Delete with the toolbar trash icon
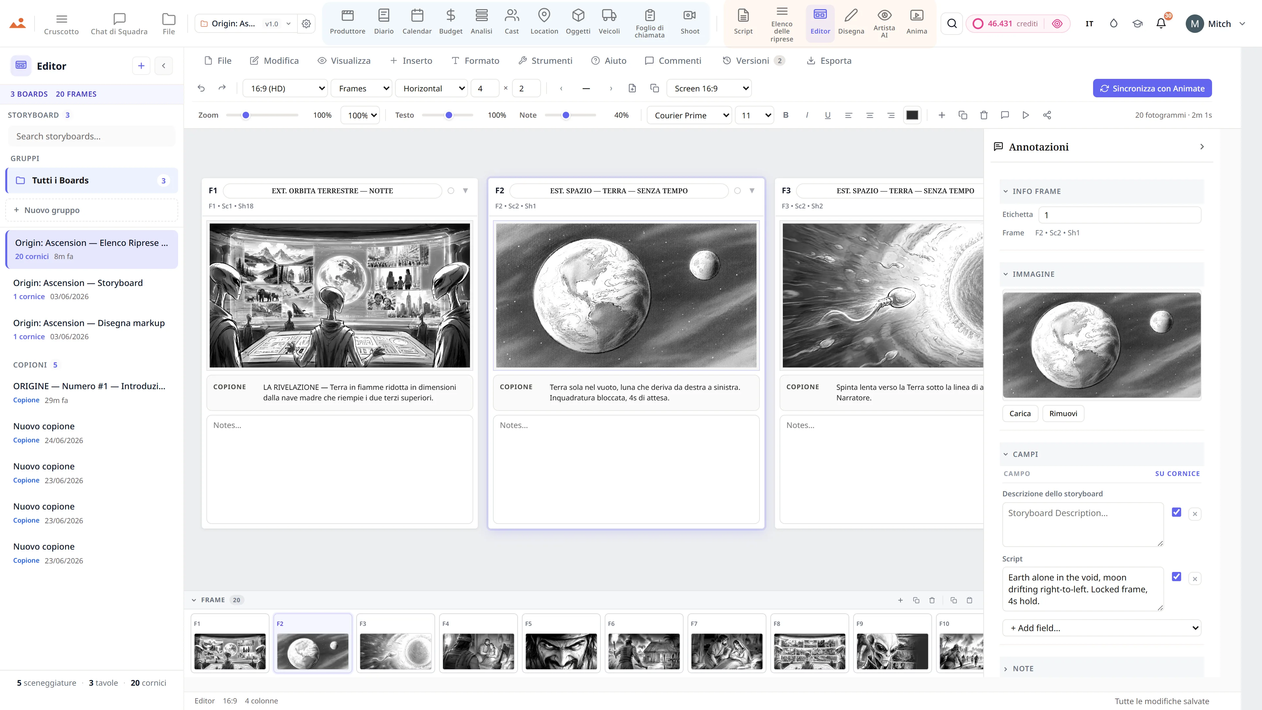Image resolution: width=1262 pixels, height=710 pixels. [x=983, y=115]
